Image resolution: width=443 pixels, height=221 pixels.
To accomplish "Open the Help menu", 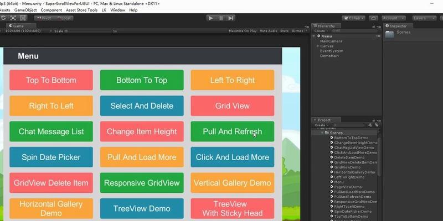I will (x=133, y=10).
